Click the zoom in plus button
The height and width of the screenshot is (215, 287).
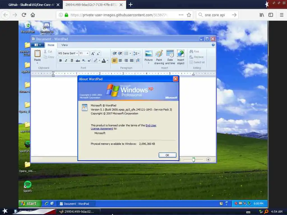[x=208, y=160]
